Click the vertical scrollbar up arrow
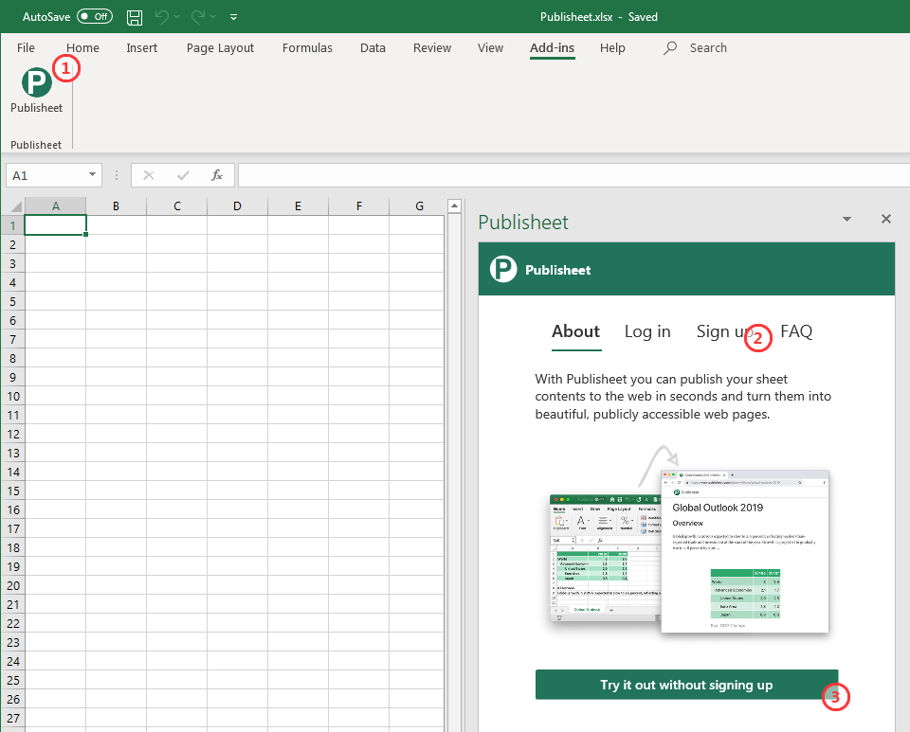 [454, 205]
